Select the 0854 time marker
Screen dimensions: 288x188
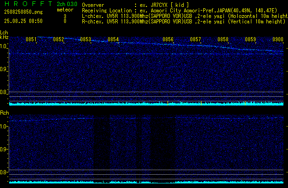click(113, 39)
